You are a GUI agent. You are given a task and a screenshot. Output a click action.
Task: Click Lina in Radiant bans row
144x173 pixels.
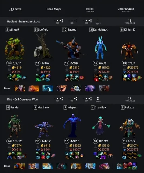click(34, 88)
